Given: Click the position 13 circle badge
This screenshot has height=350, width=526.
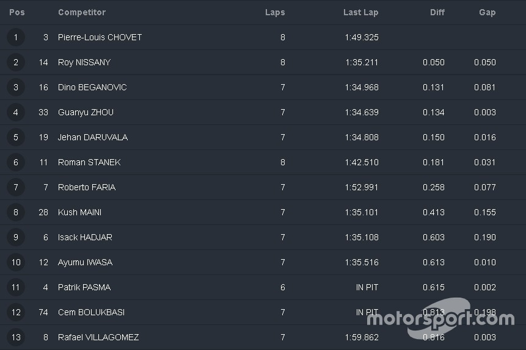Looking at the screenshot, I should (x=16, y=337).
